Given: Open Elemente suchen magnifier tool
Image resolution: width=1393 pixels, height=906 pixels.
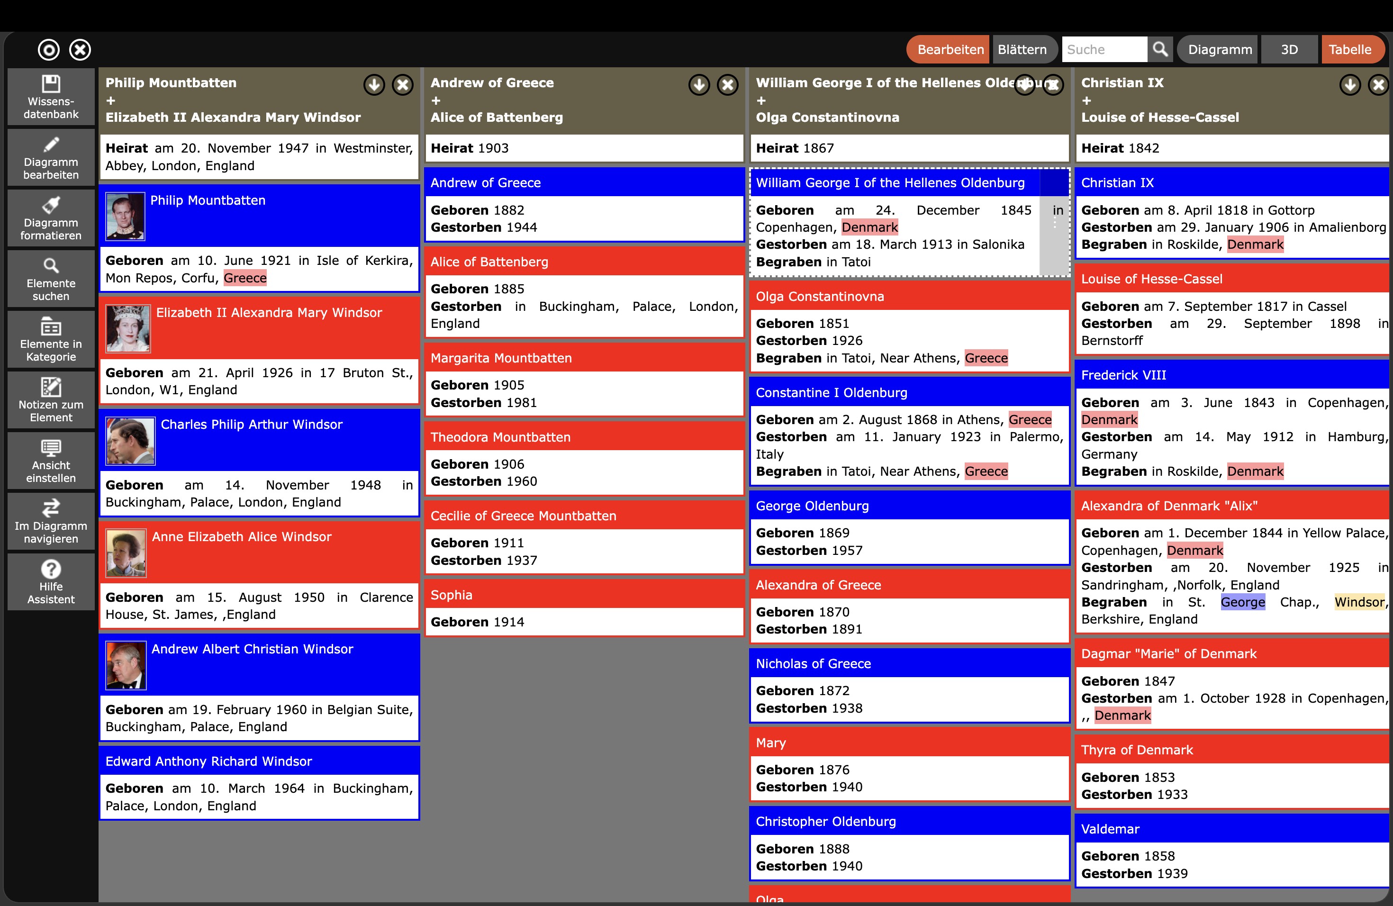Looking at the screenshot, I should [51, 279].
